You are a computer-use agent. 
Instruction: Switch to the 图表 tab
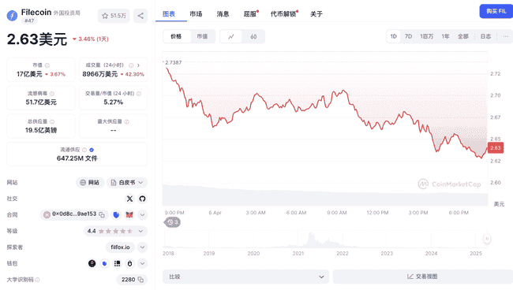coord(169,14)
